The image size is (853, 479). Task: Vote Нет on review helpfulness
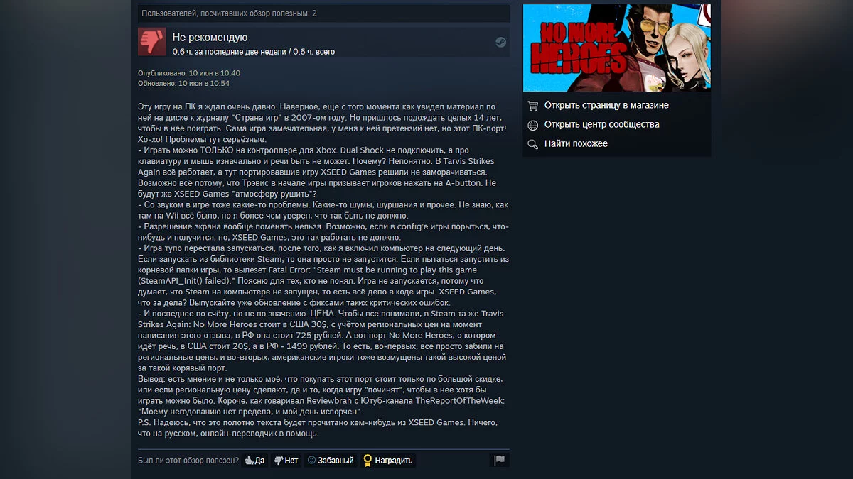286,461
